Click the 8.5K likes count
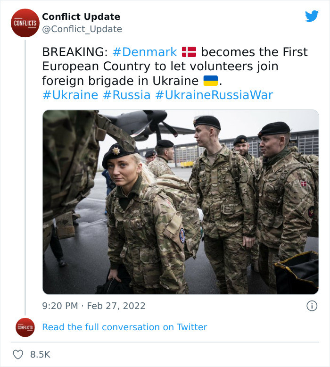This screenshot has height=367, width=330. point(40,354)
